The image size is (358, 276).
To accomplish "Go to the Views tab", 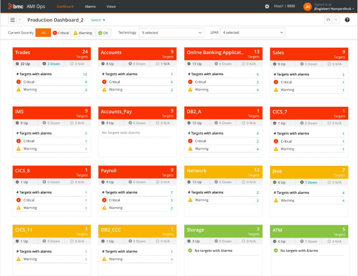I will pos(111,6).
